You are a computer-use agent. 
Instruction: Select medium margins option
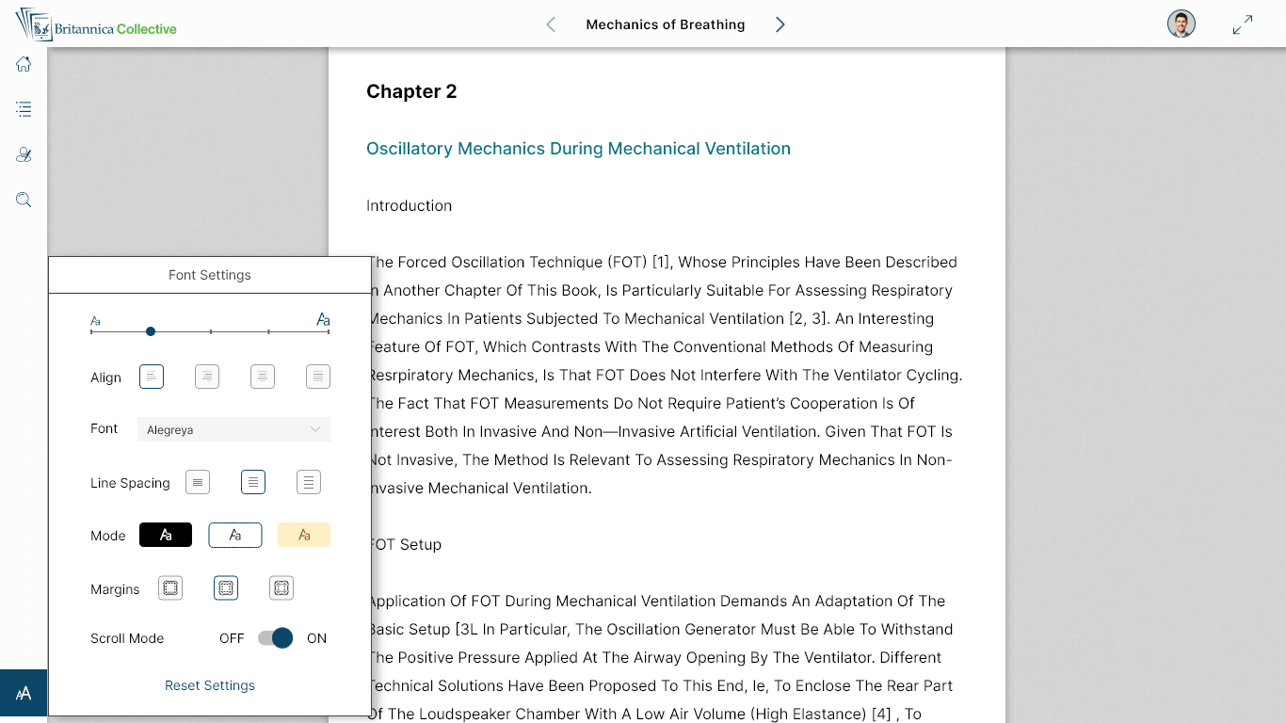tap(226, 587)
